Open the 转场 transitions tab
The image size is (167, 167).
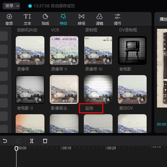point(81,19)
